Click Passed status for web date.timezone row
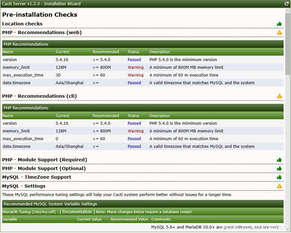Screen dimensions: 291x233 tap(134, 83)
